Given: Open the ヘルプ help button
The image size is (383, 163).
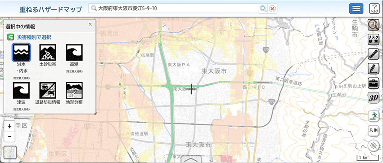Looking at the screenshot, I should [x=374, y=9].
